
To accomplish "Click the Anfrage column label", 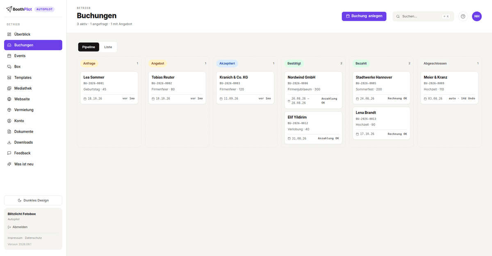I will click(x=89, y=63).
